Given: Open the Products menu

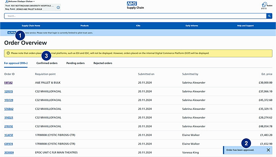Looking at the screenshot, I should (84, 26).
